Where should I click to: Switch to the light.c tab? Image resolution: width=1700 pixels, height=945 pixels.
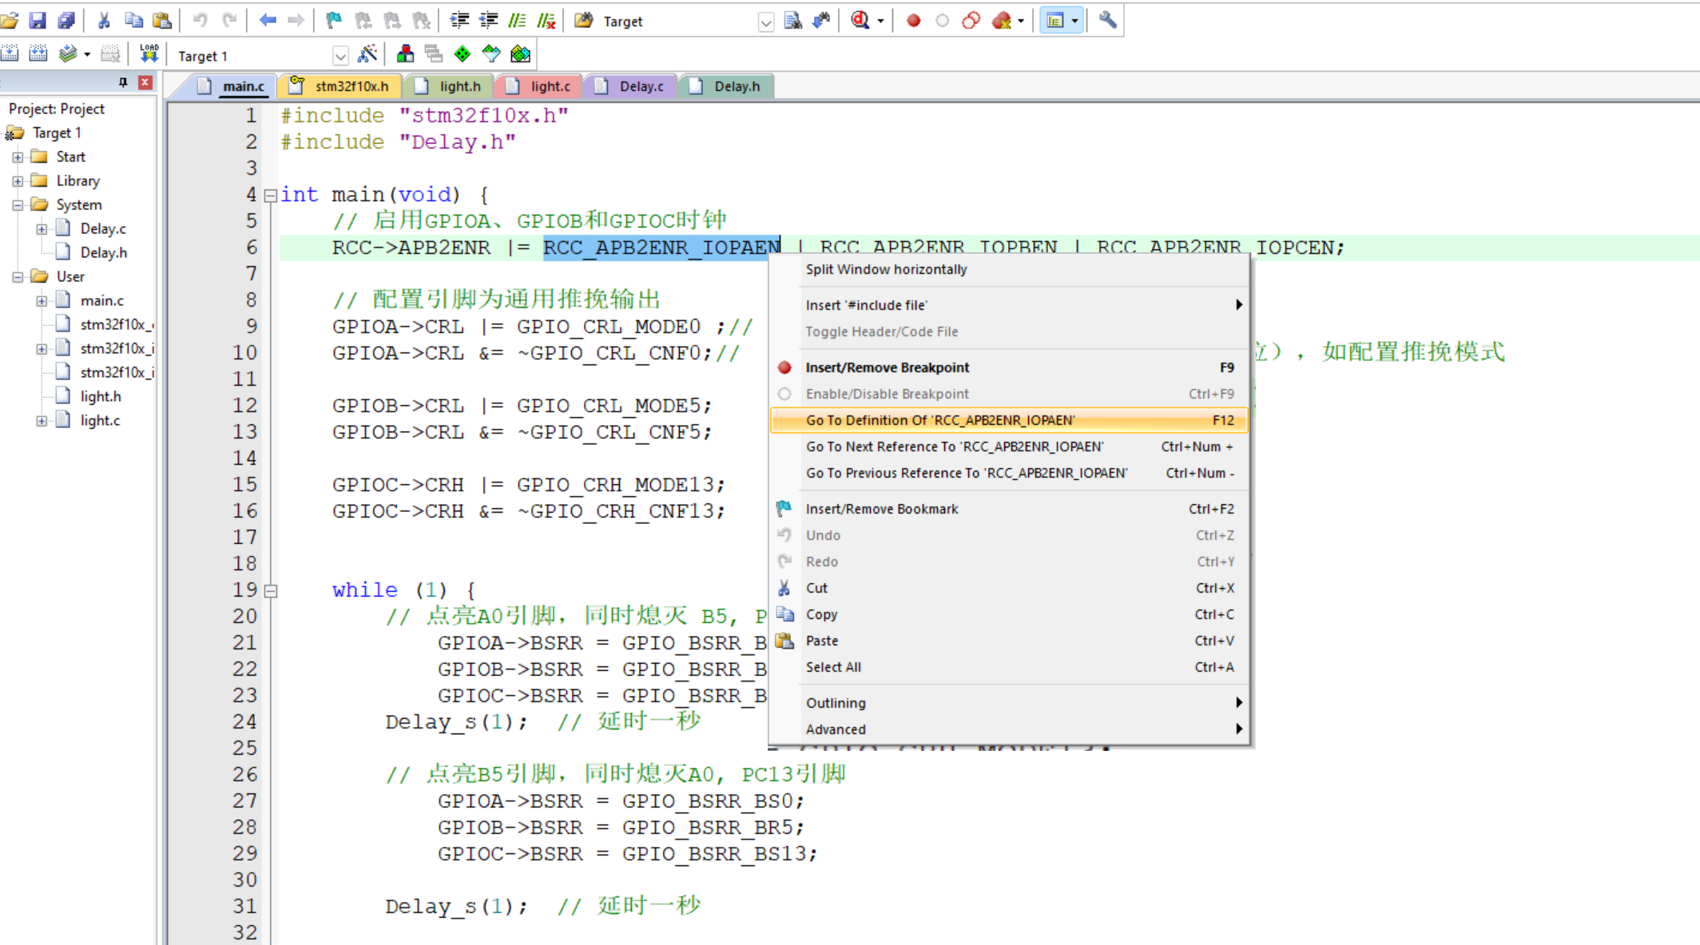point(550,86)
